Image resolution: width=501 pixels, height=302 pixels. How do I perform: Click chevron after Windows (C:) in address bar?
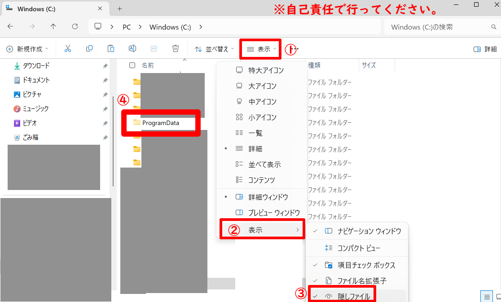[x=201, y=27]
